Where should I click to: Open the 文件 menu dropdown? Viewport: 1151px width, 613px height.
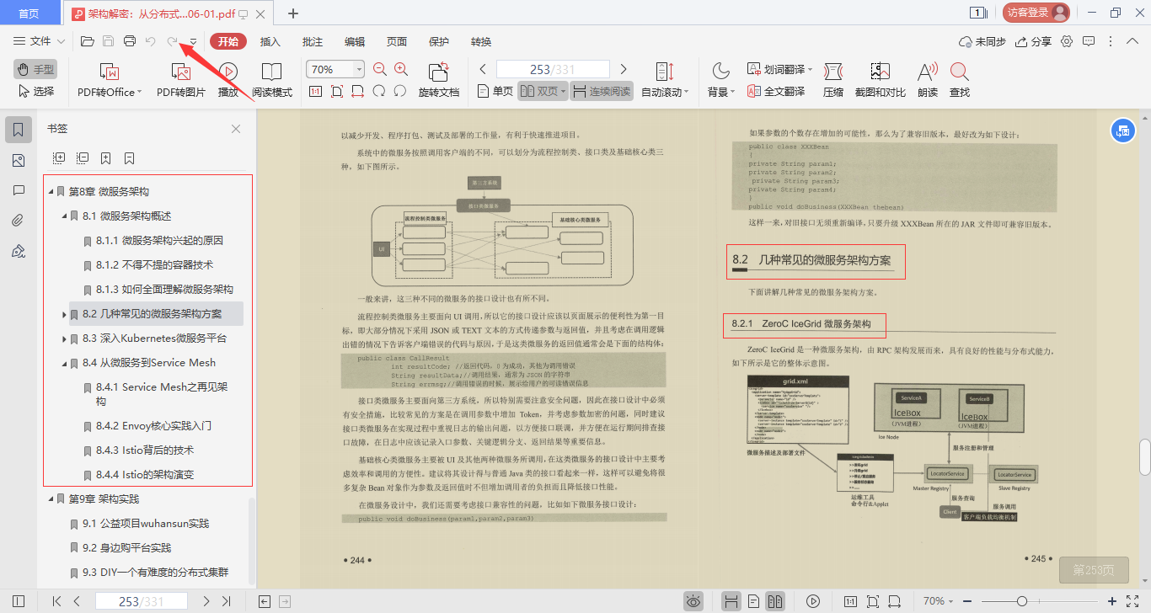click(x=40, y=41)
